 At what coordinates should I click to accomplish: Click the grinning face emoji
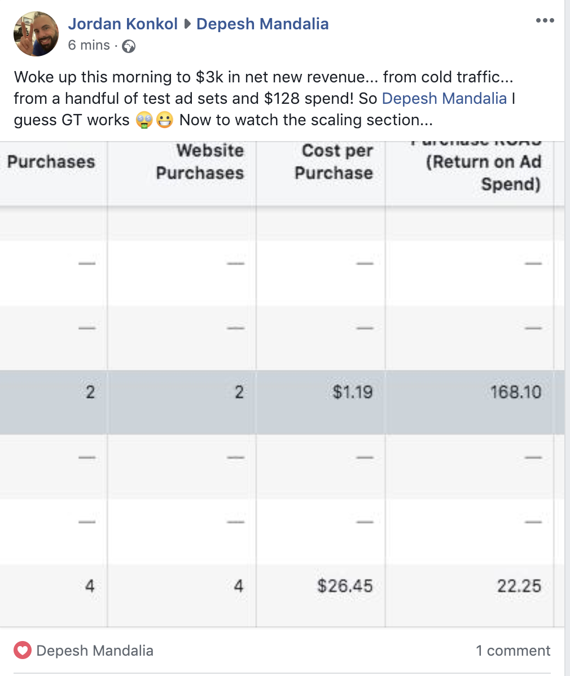[165, 120]
